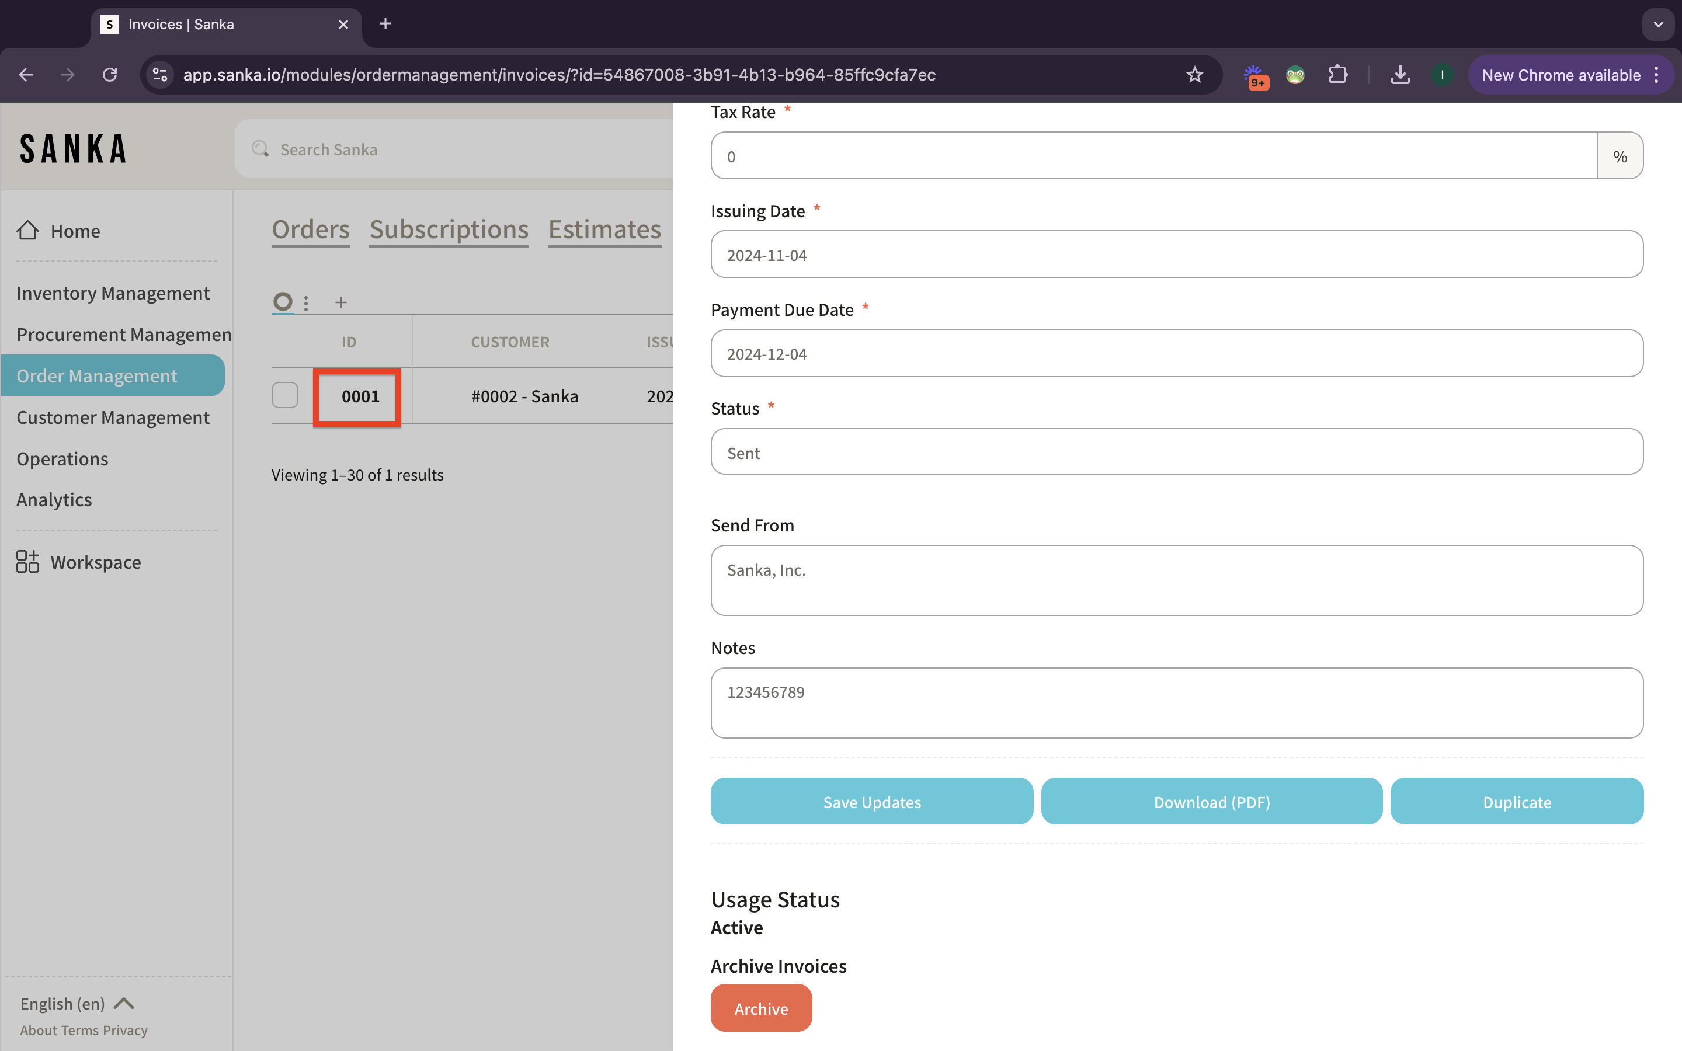Open the three-dot view options menu
This screenshot has height=1051, width=1682.
tap(306, 302)
